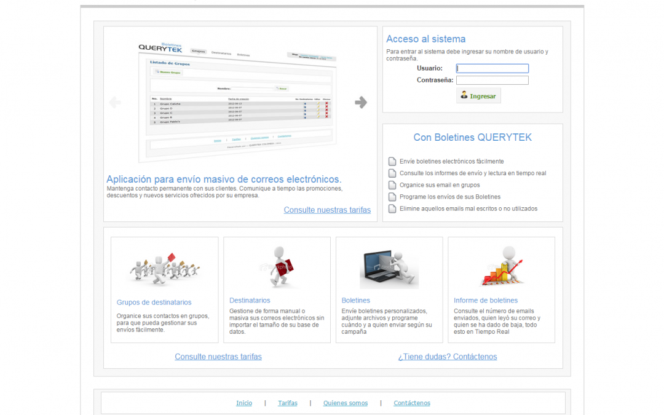This screenshot has height=415, width=664.
Task: Open Tarifas in footer menu
Action: [x=288, y=403]
